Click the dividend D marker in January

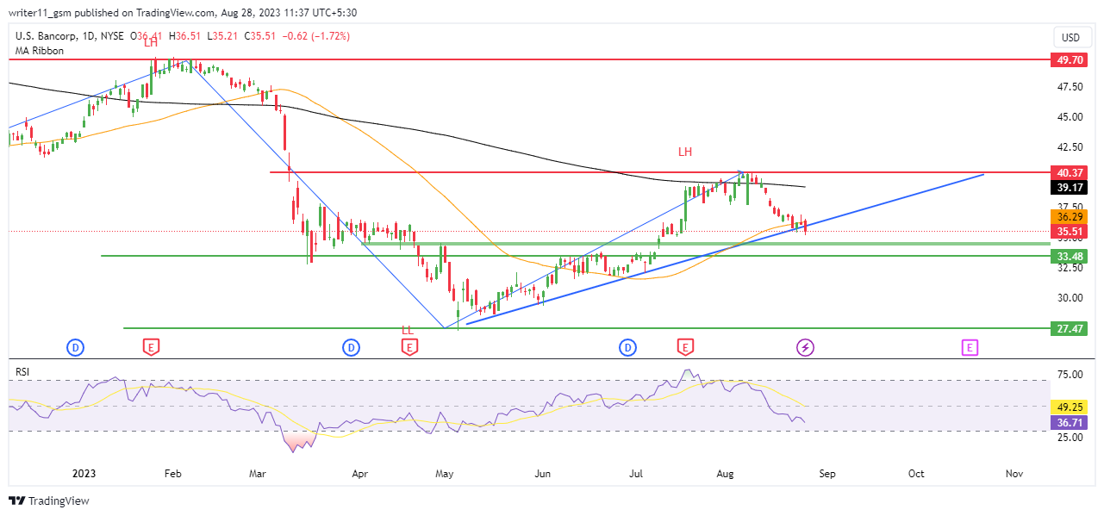tap(76, 347)
